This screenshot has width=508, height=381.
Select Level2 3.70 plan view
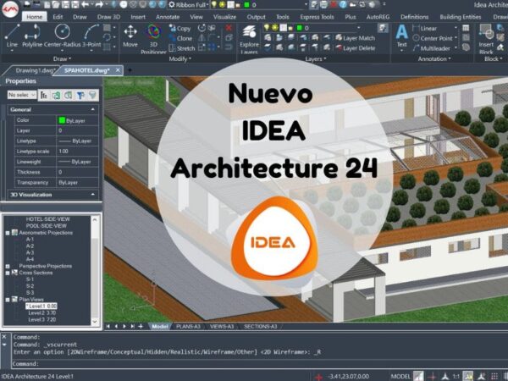pyautogui.click(x=41, y=313)
